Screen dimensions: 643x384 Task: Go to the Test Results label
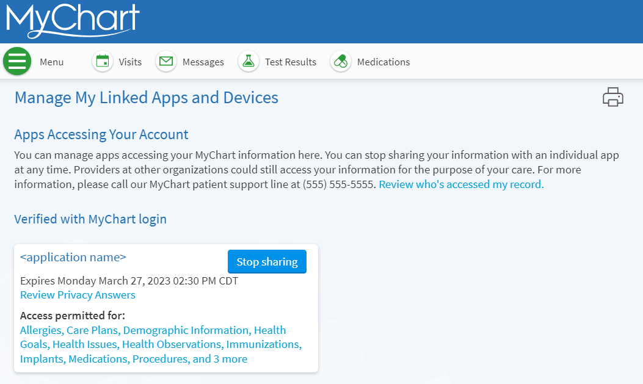tap(290, 62)
